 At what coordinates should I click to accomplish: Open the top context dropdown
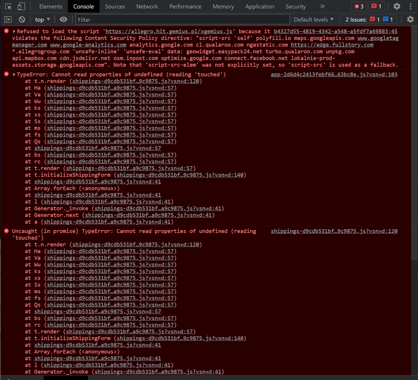click(42, 20)
